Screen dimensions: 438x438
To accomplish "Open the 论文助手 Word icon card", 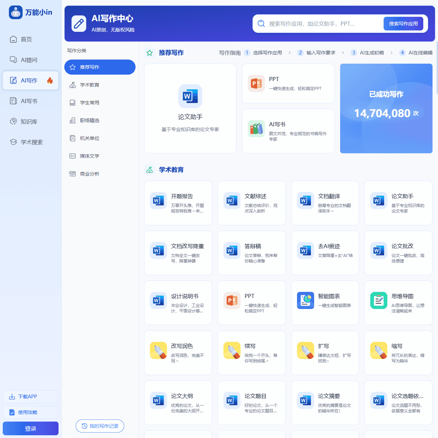I will coord(190,96).
